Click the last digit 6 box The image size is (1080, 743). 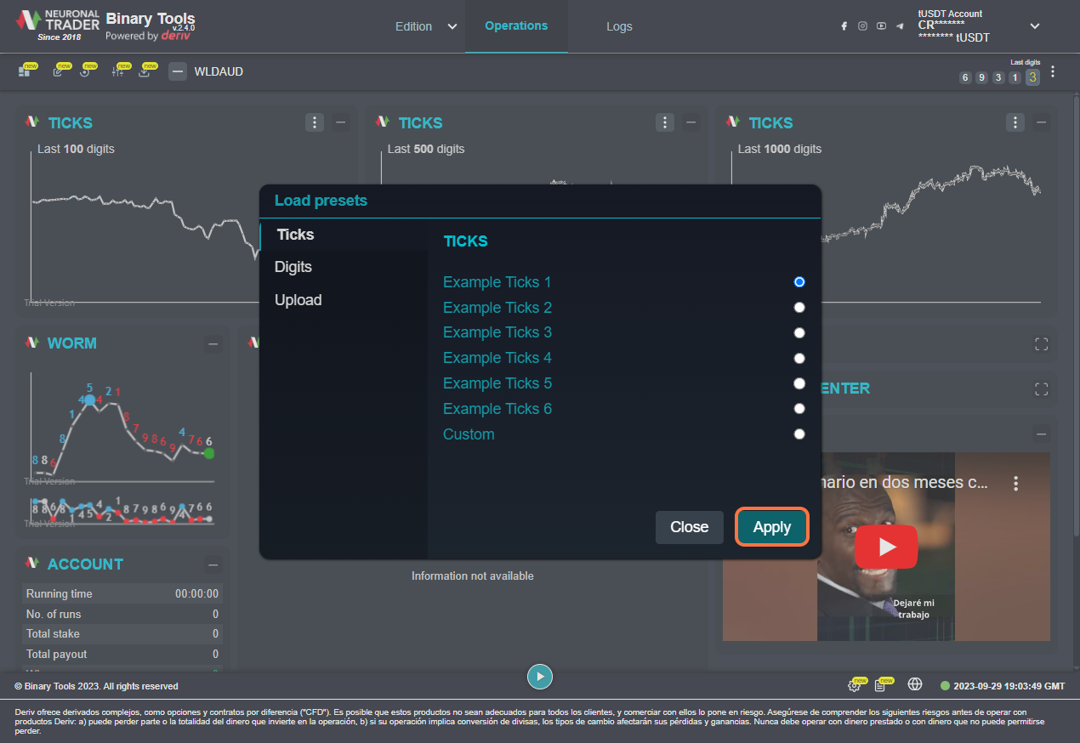click(x=965, y=78)
